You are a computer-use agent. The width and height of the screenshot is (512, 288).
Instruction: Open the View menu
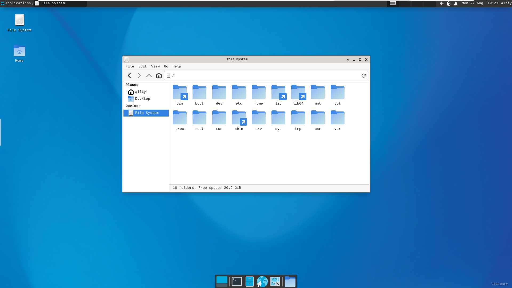point(155,66)
